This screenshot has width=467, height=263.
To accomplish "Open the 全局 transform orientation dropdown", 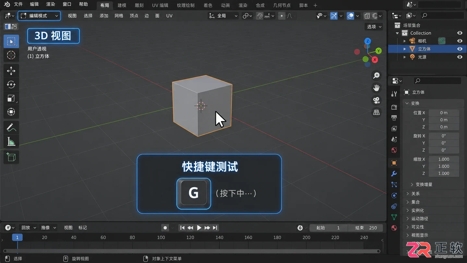I will point(223,16).
